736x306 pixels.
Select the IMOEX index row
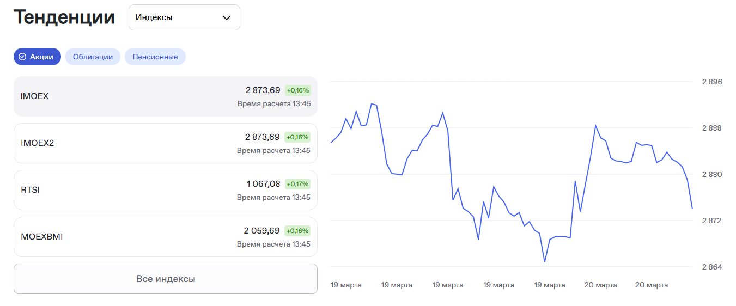click(165, 96)
